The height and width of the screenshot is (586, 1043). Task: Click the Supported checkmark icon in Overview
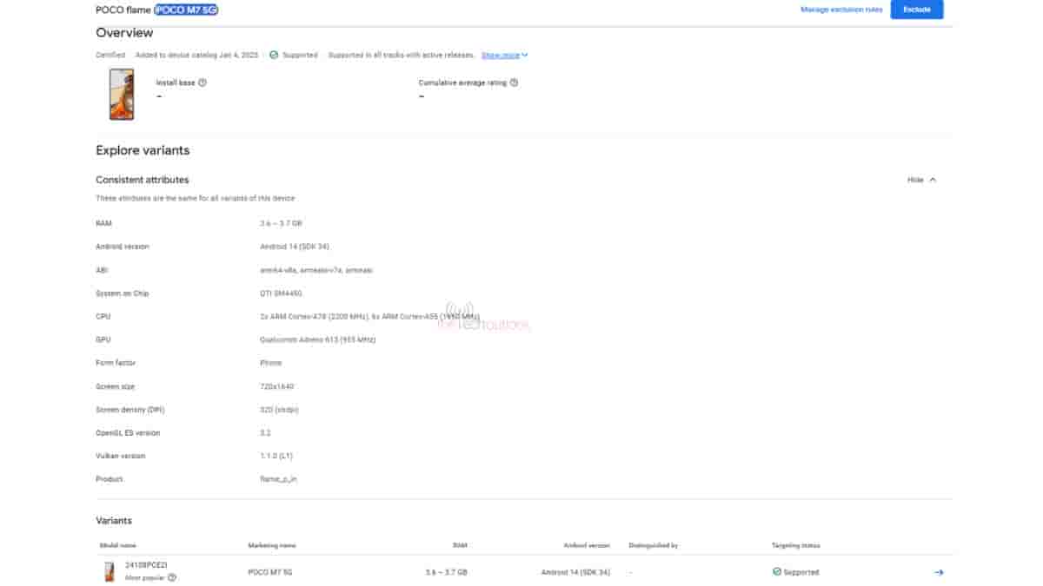pos(273,55)
